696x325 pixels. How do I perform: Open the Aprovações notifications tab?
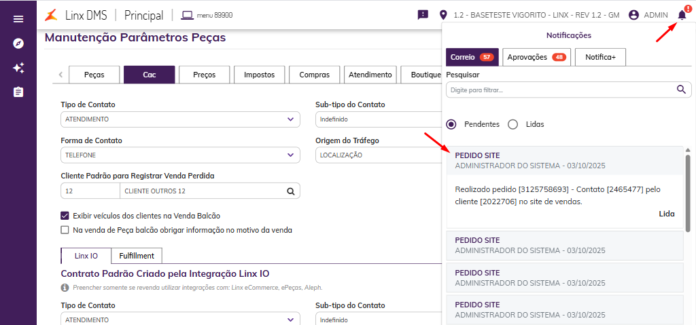(x=536, y=57)
